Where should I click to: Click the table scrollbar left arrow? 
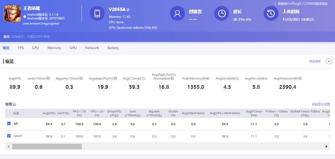[8, 147]
